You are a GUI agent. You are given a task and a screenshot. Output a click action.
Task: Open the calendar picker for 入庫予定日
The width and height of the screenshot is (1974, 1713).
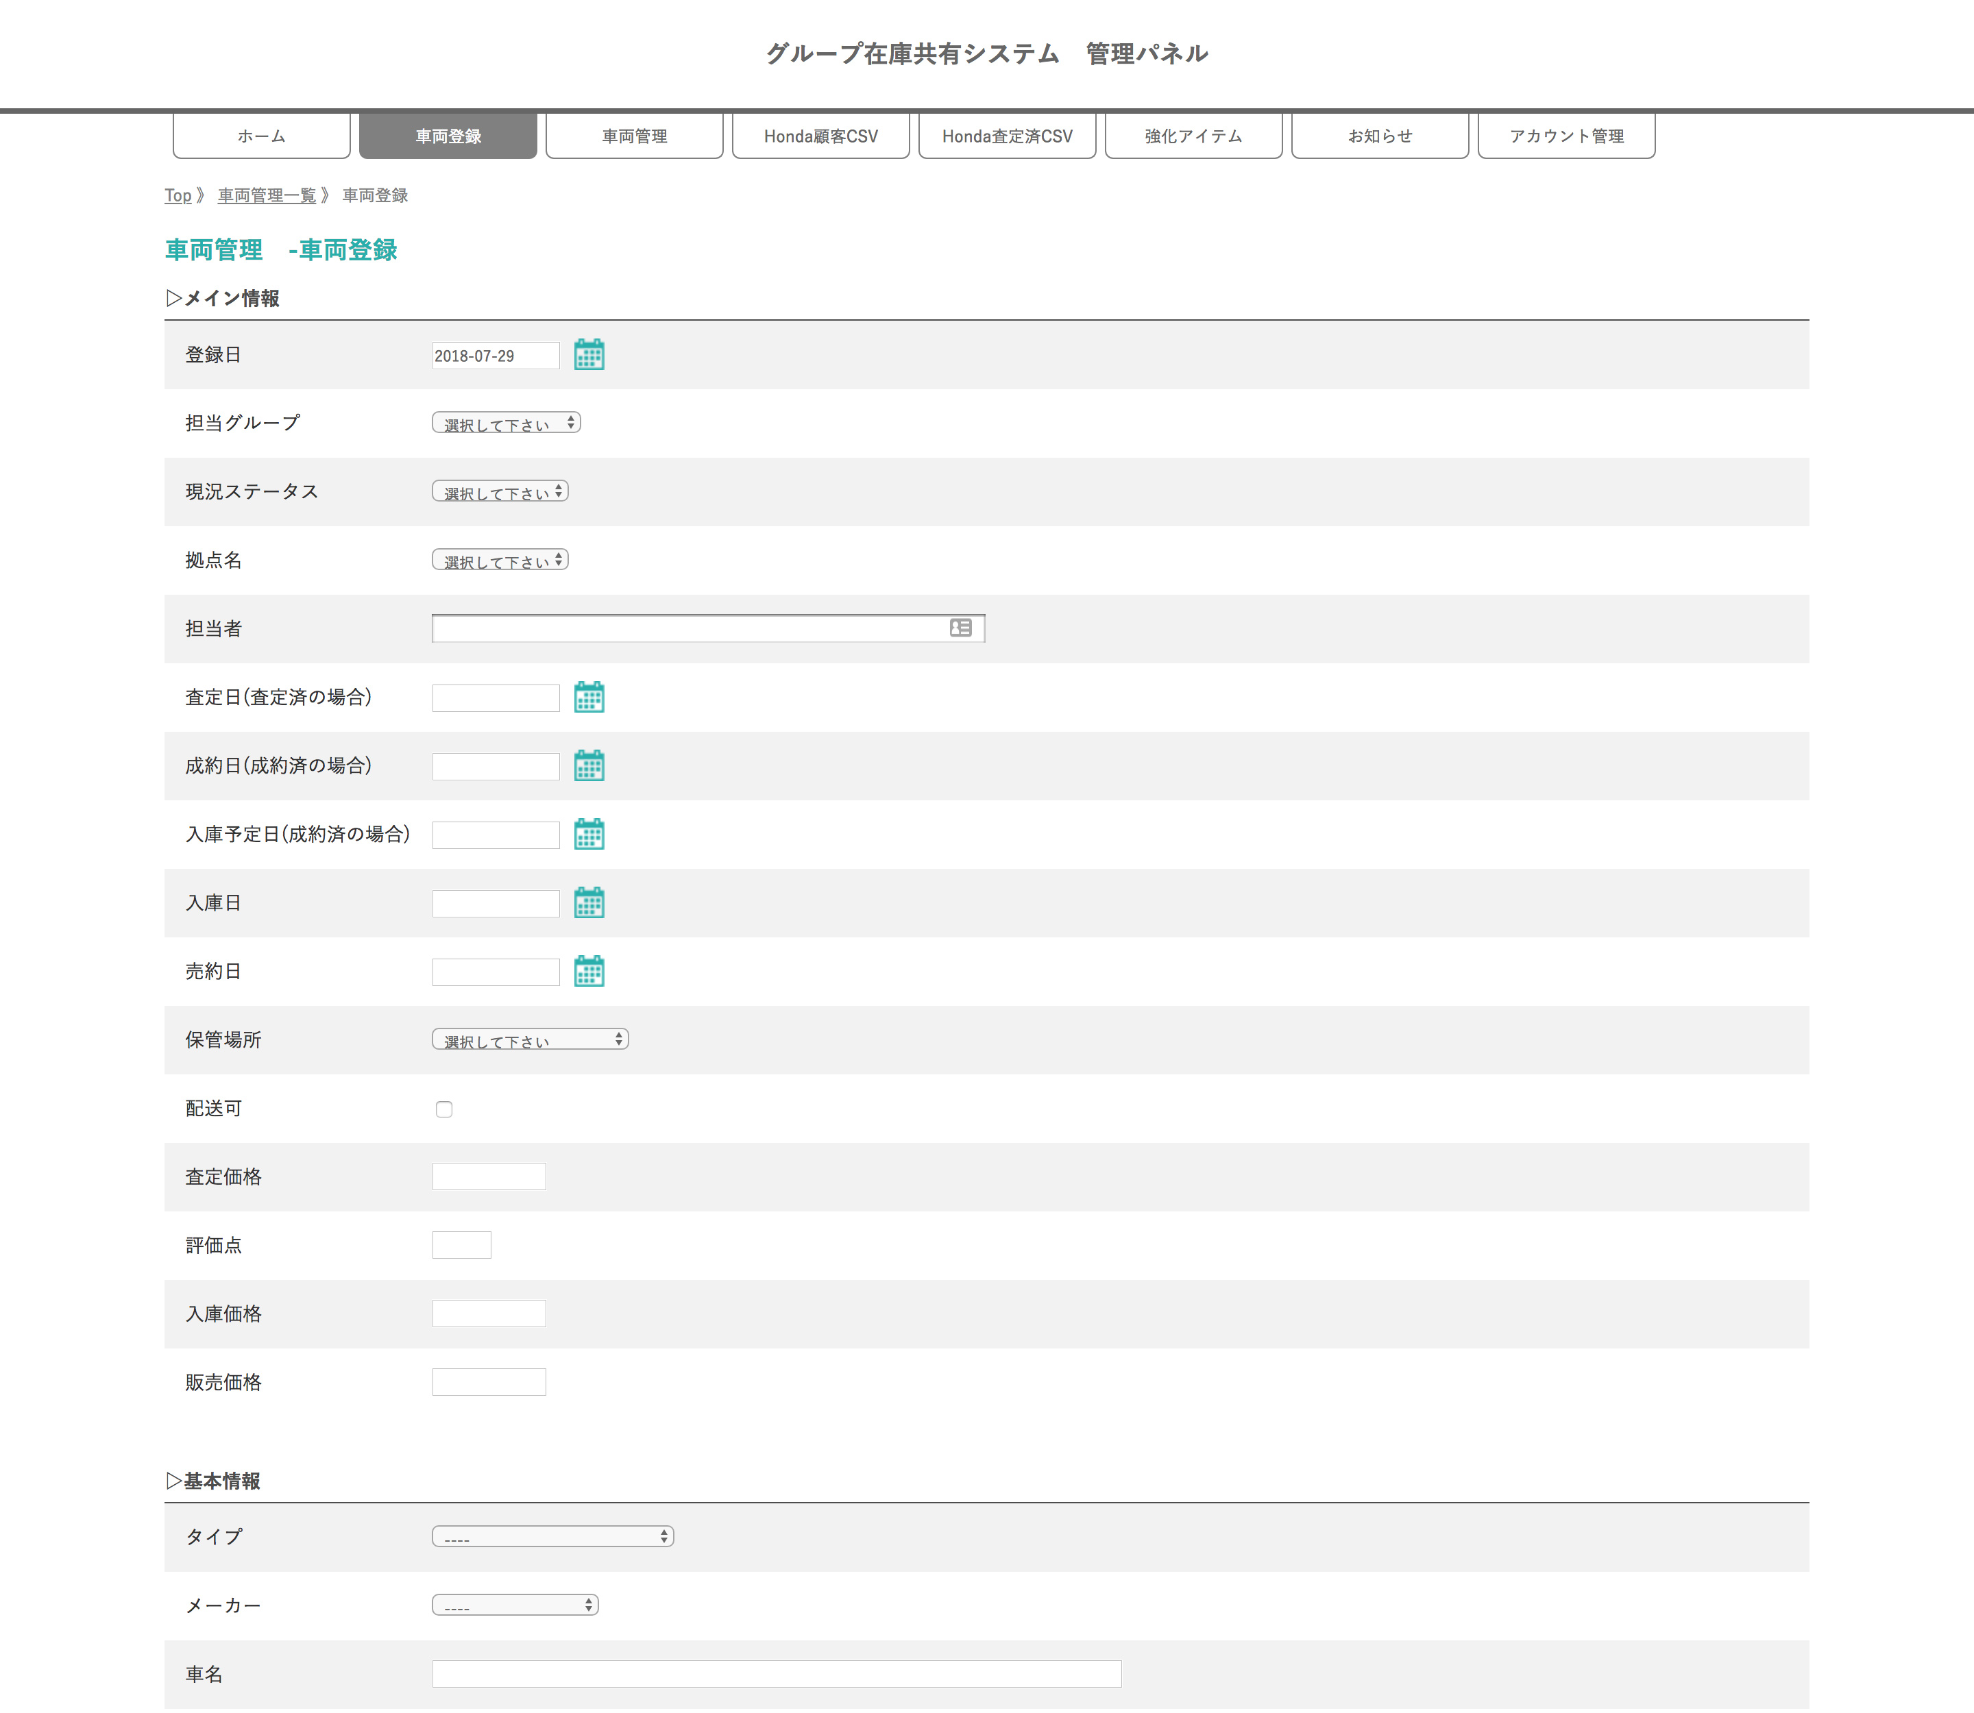[x=590, y=834]
